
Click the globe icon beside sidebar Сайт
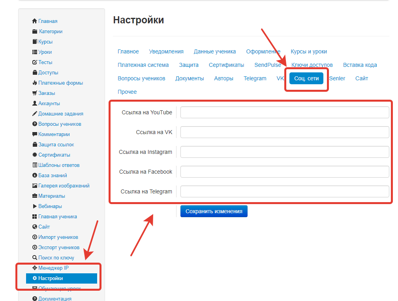click(35, 227)
